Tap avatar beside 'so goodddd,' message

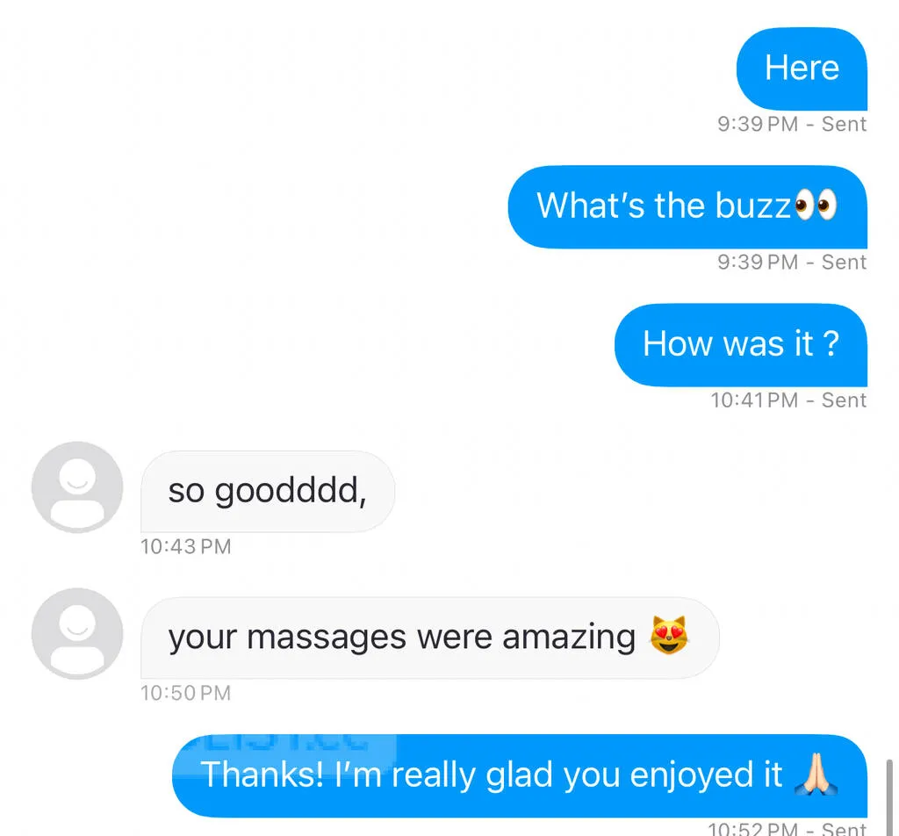[x=77, y=487]
